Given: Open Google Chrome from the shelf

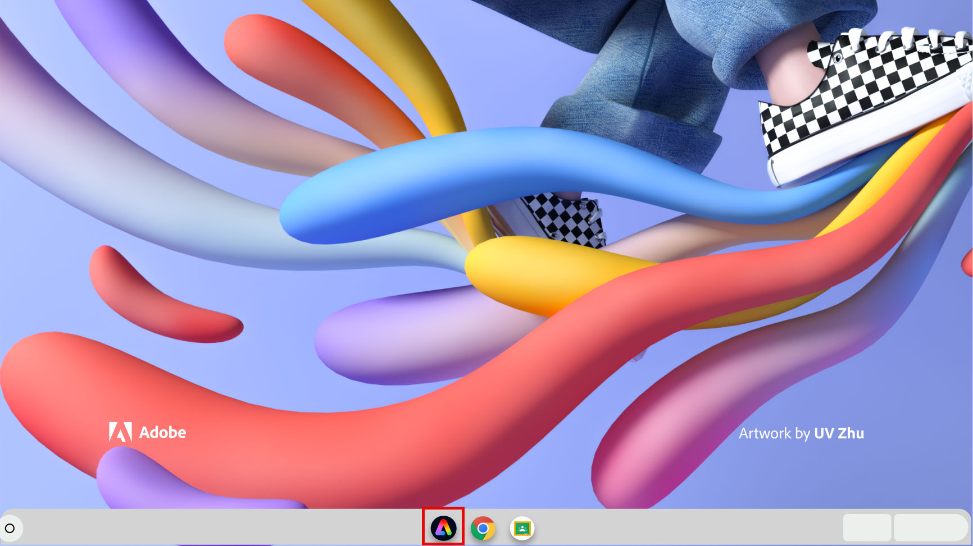Looking at the screenshot, I should (x=483, y=528).
